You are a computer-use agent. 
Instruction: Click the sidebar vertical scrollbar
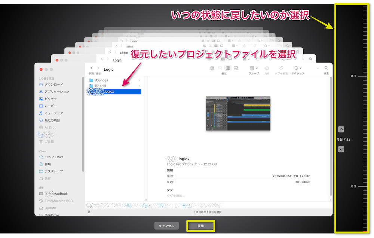click(83, 124)
